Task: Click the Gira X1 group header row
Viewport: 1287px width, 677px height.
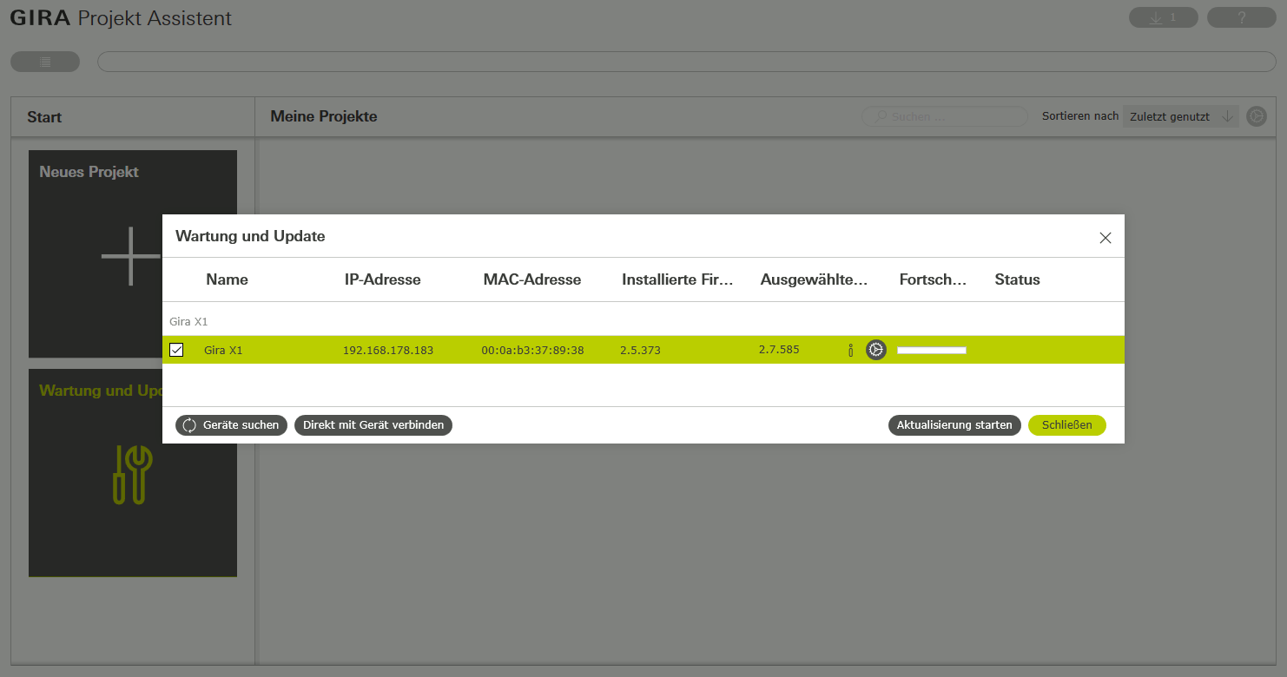Action: point(643,321)
